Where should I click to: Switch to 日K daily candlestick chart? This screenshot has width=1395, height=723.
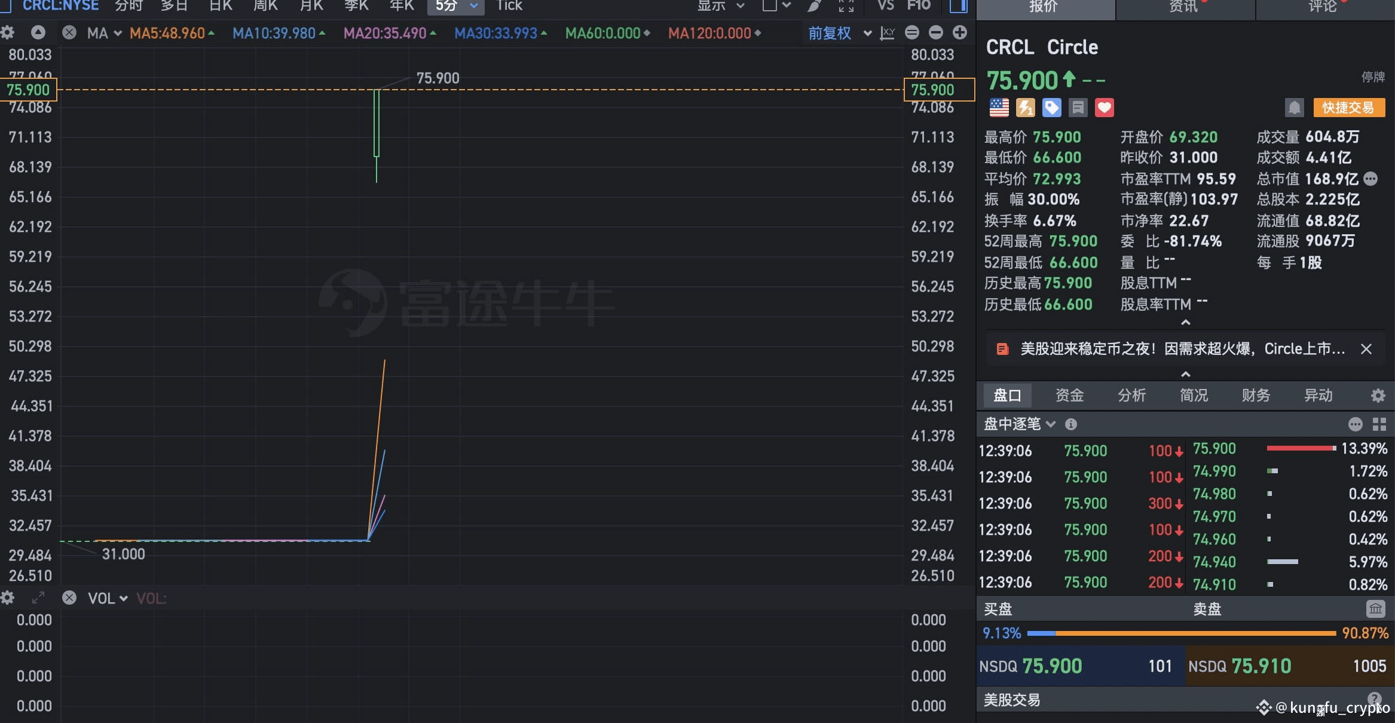click(x=221, y=5)
